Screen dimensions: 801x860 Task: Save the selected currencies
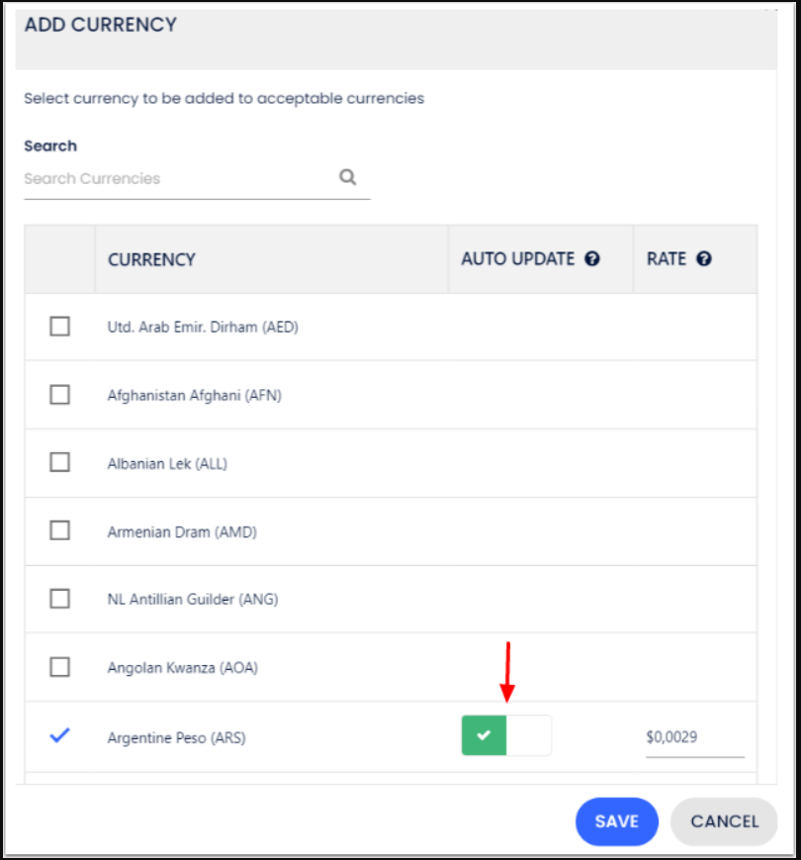[616, 821]
